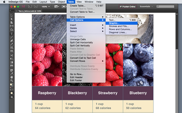The image size is (182, 113).
Task: Select the Zoom magnifier tool
Action: click(12, 80)
